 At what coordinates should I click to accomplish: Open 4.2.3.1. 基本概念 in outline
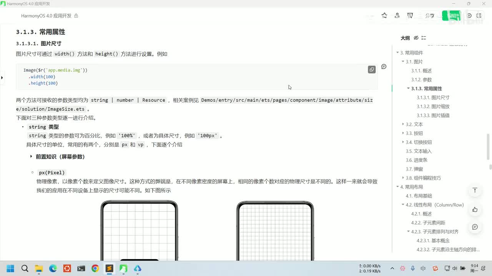tap(433, 241)
